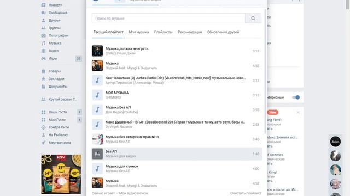
Task: Open the Сообщения messages icon
Action: coord(44,13)
